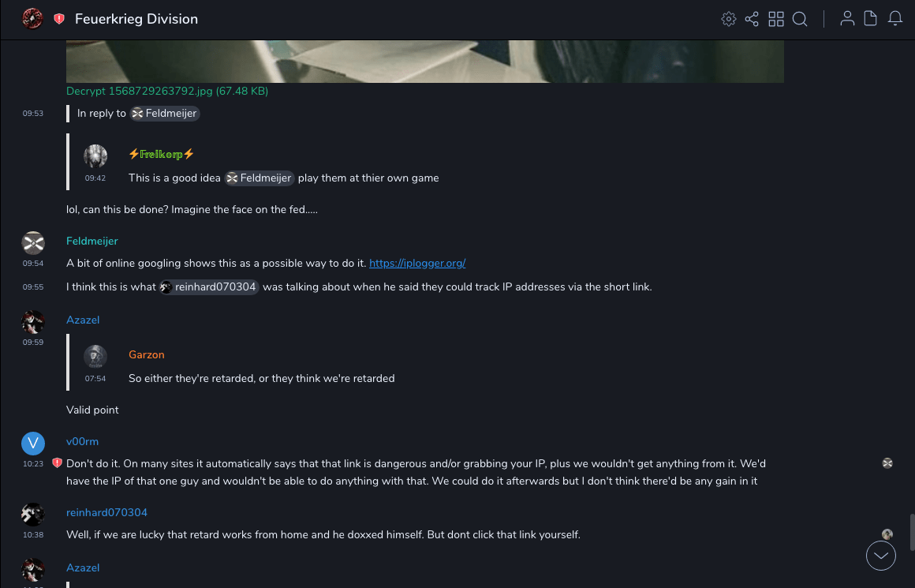Click the chat's vertical scrollbar thumb
The image size is (915, 588).
pyautogui.click(x=912, y=531)
